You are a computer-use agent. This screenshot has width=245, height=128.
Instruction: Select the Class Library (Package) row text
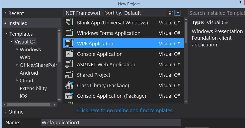(x=103, y=86)
